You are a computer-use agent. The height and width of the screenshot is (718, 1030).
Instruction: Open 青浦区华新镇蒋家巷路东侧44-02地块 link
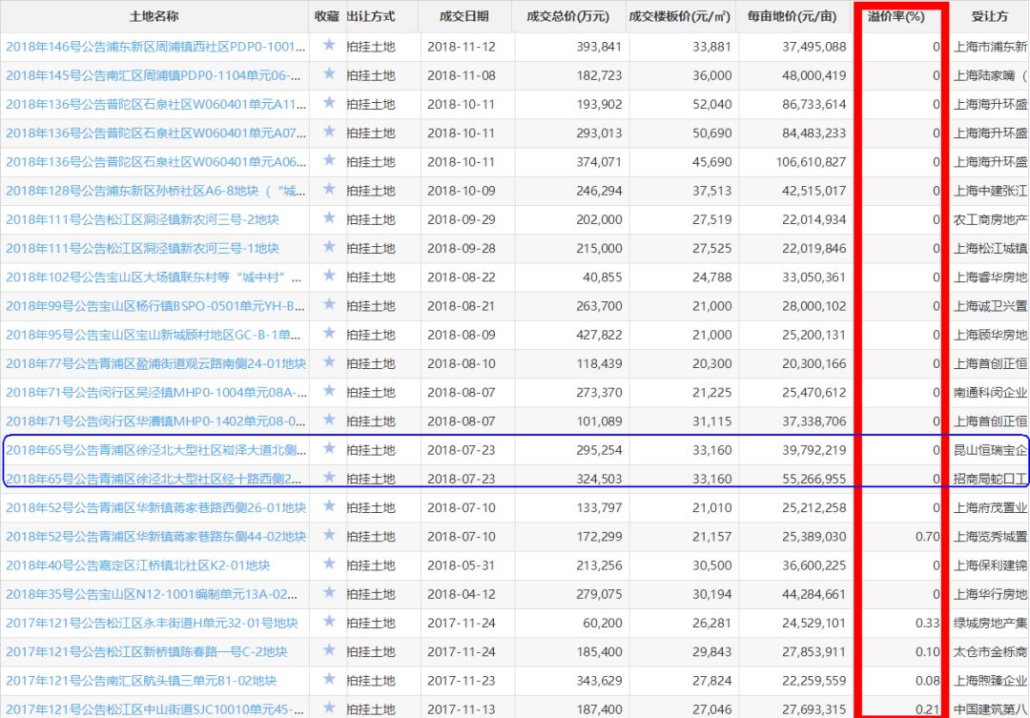155,537
